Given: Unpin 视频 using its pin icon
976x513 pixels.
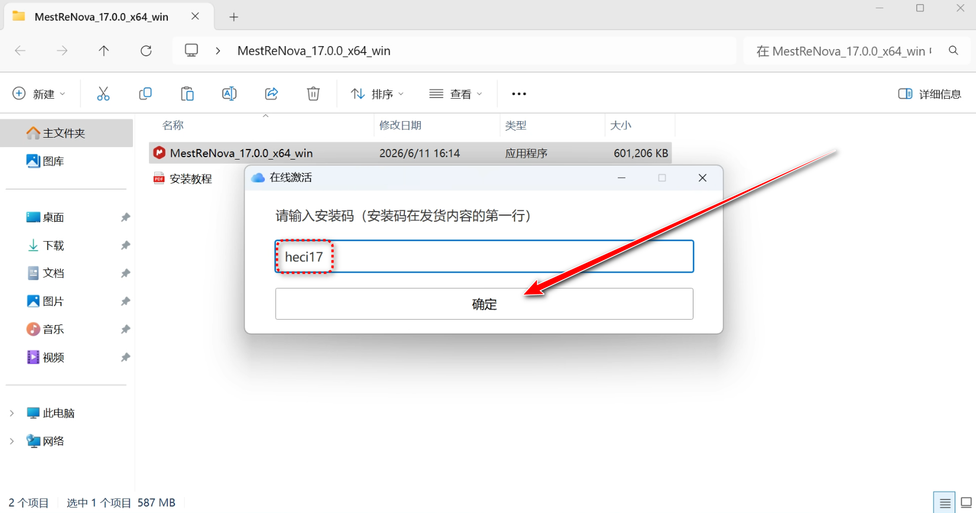Looking at the screenshot, I should click(125, 358).
